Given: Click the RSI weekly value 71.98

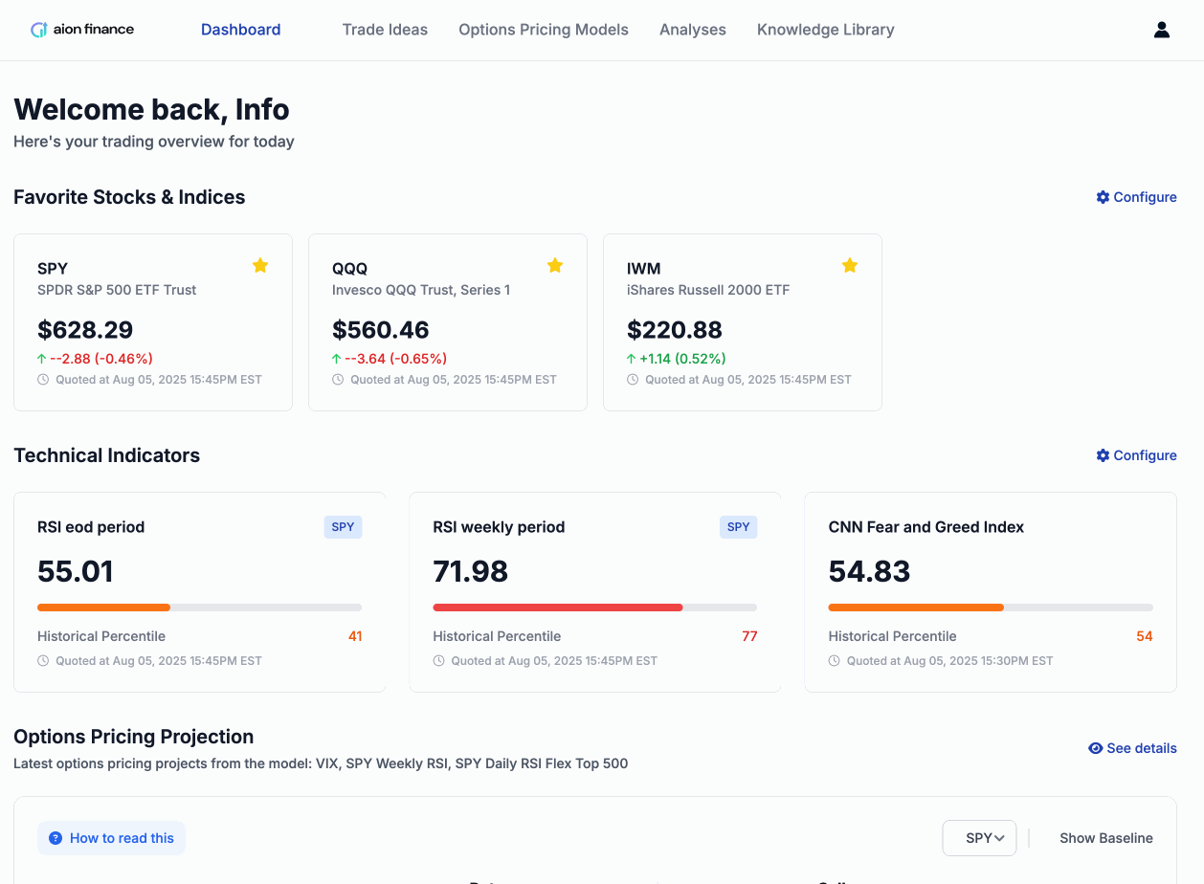Looking at the screenshot, I should 471,571.
